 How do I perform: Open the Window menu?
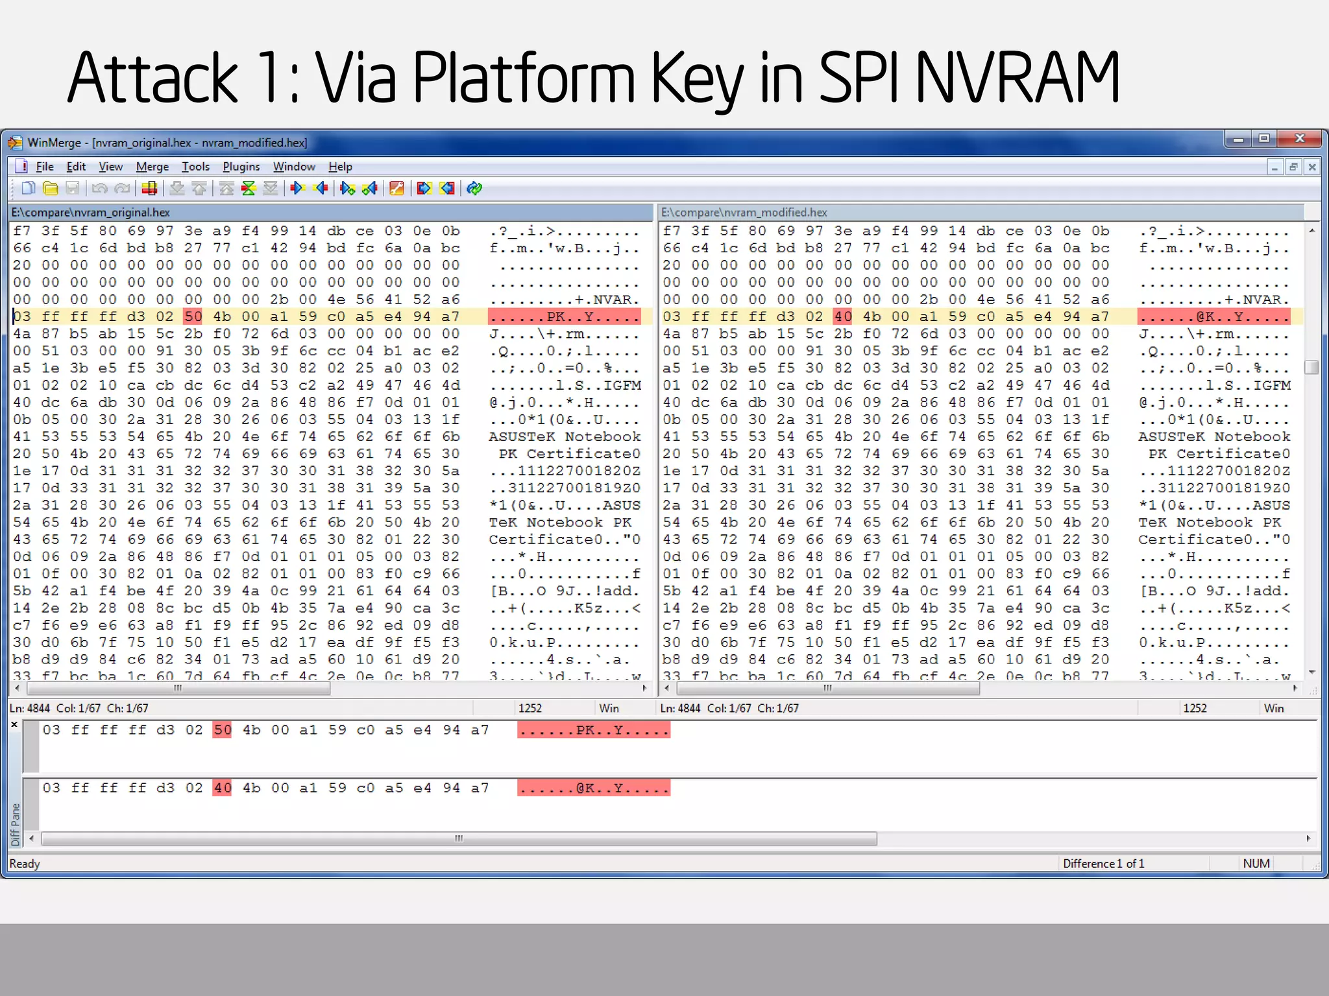click(x=294, y=167)
